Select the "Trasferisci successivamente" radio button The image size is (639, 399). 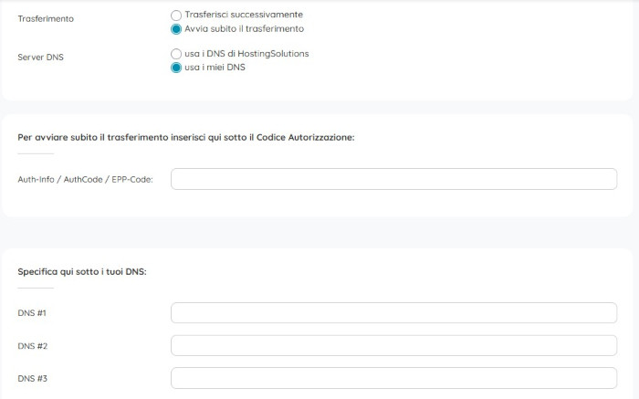177,16
